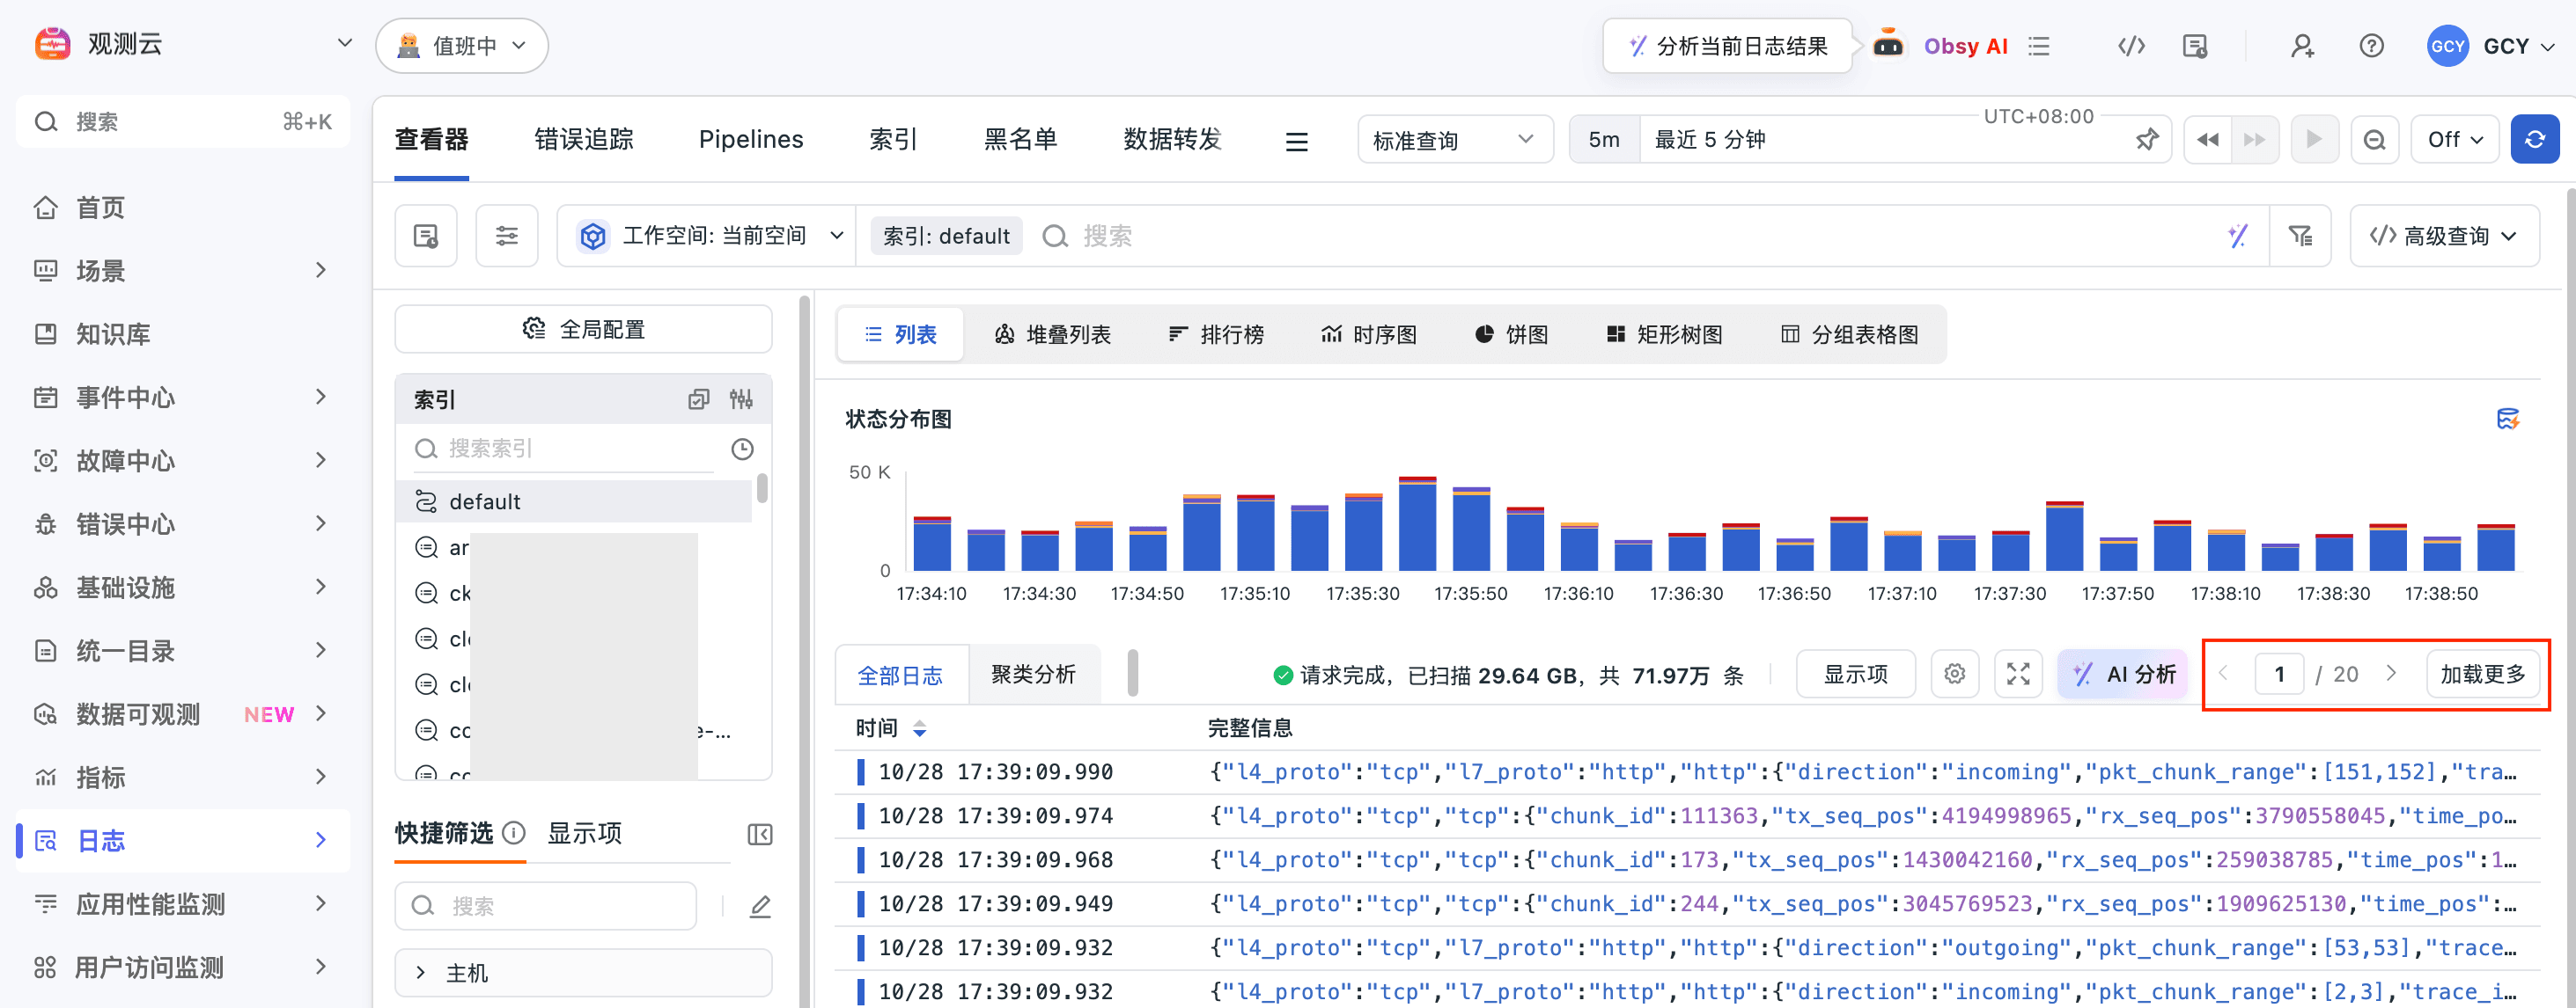Go to next page of logs

[x=2390, y=675]
